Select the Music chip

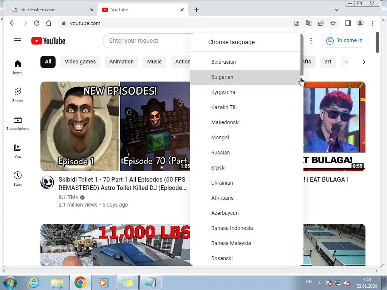(x=154, y=62)
